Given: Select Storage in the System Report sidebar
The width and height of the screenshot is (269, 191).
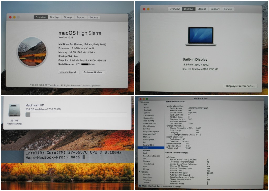Looking at the screenshot, I should pyautogui.click(x=147, y=161).
